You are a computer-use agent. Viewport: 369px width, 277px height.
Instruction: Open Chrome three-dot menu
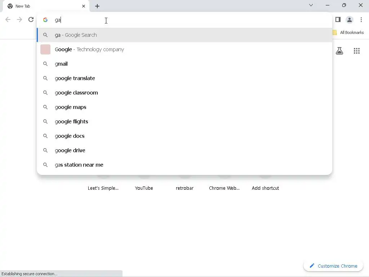click(361, 19)
